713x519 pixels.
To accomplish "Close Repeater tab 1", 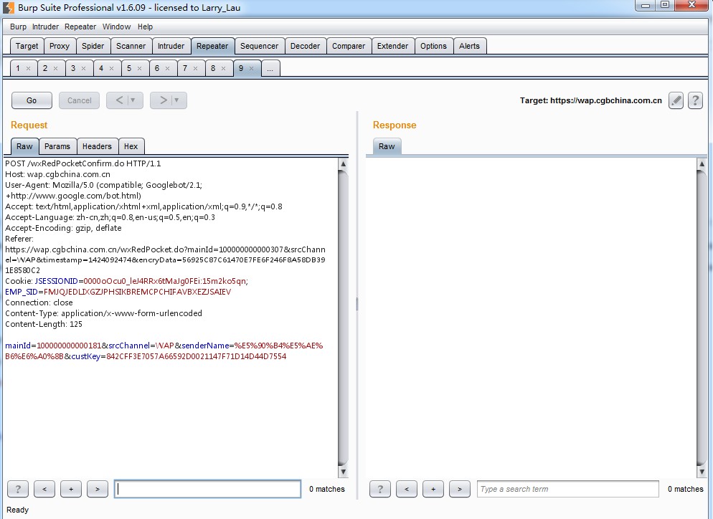I will (28, 69).
